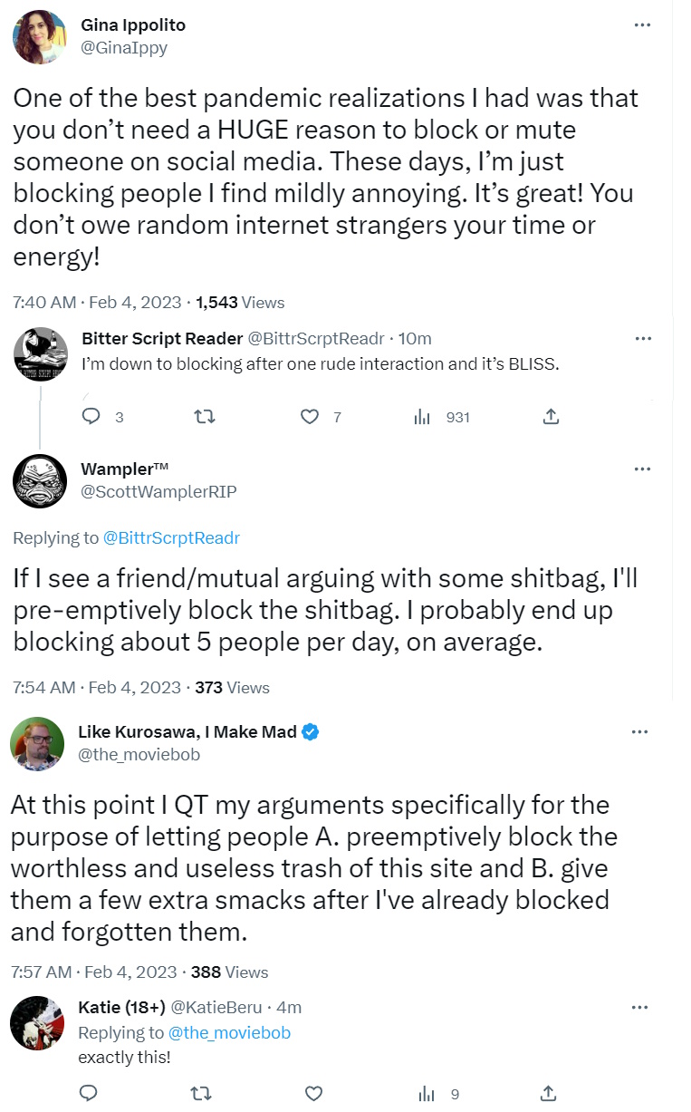
Task: Like Katie's 'exactly this!' tweet
Action: click(313, 1094)
